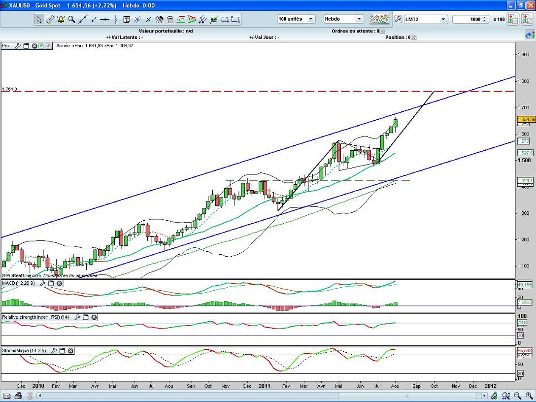Open RSI indicator wrench settings
Image resolution: width=536 pixels, height=402 pixels.
[77, 317]
